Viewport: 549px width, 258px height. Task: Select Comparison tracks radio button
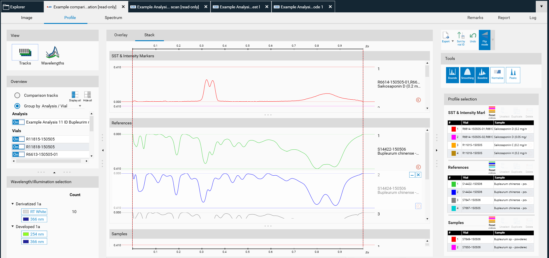click(17, 95)
